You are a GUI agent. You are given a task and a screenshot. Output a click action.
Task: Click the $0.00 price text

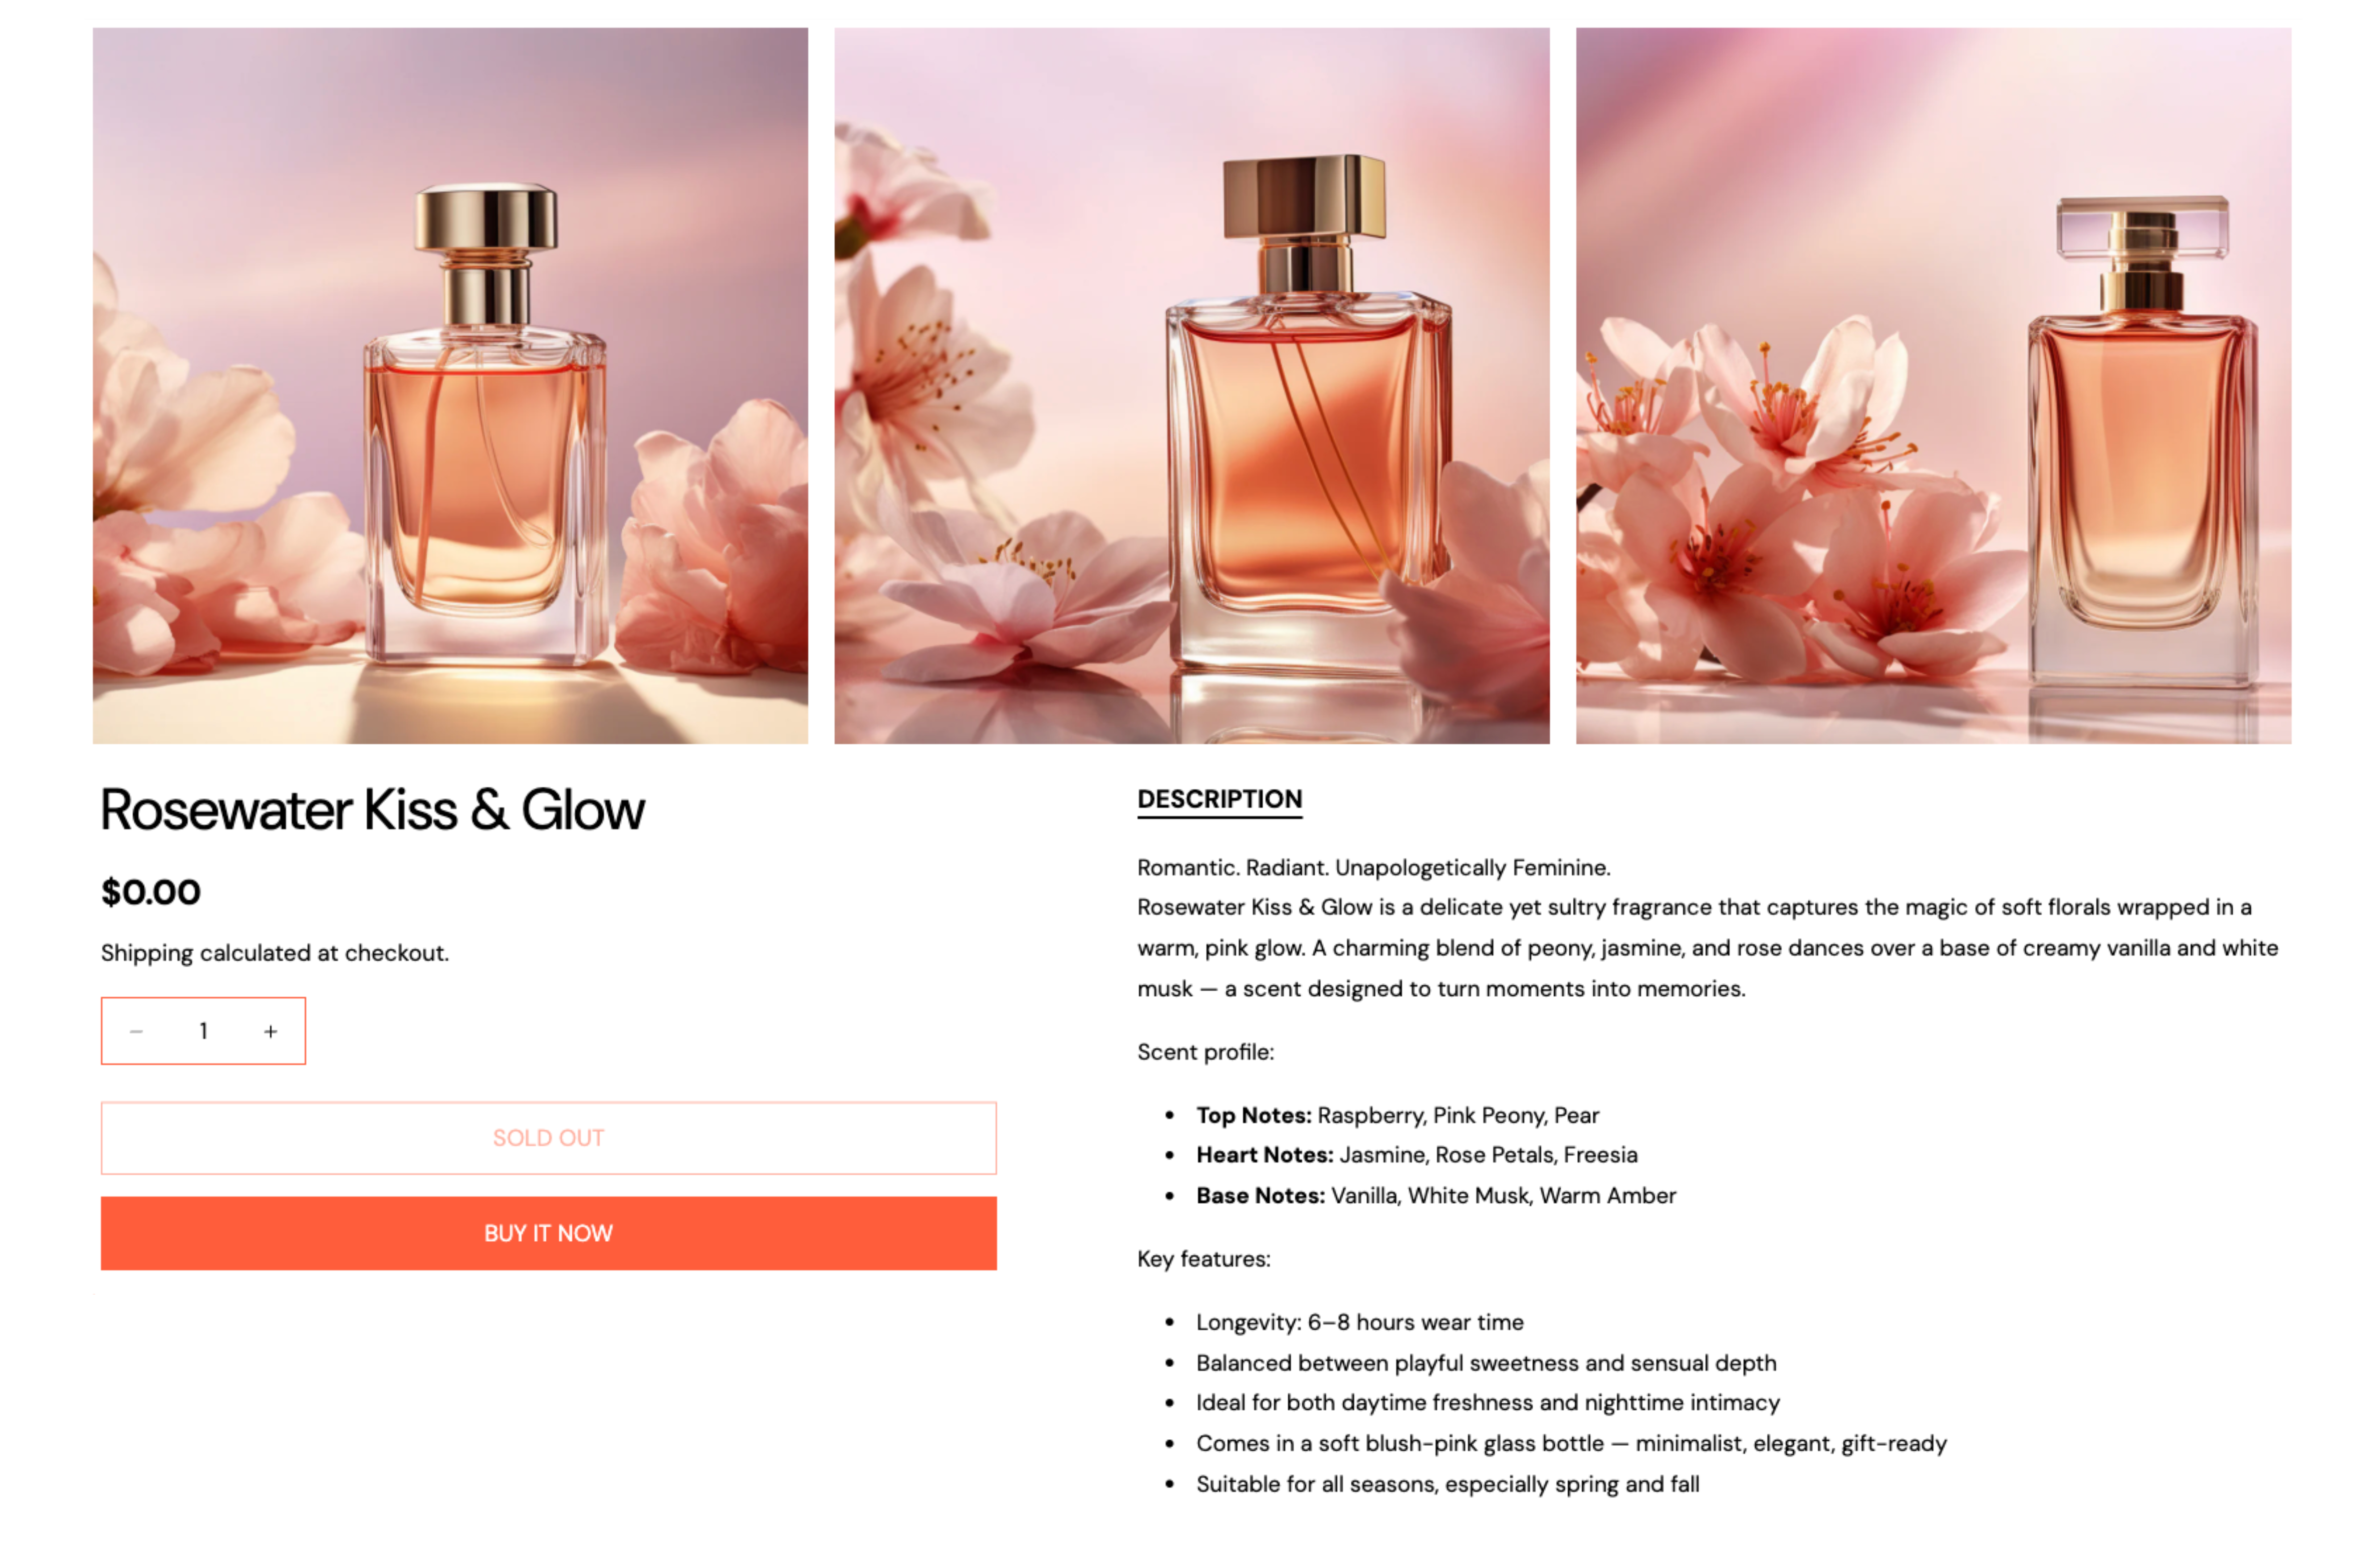(151, 892)
